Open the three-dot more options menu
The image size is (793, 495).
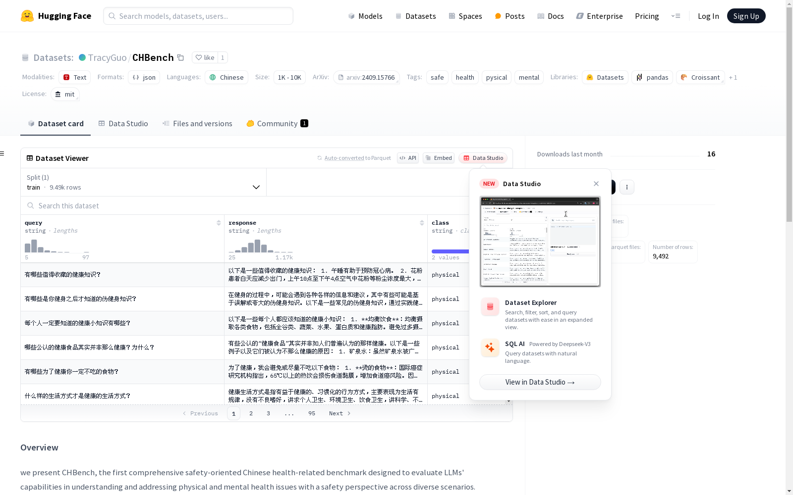[627, 187]
